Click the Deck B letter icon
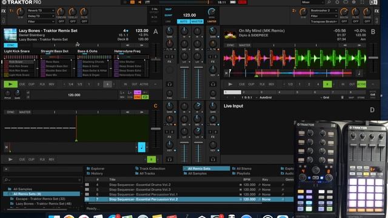Screen dimensions: 388x218 tap(373, 31)
